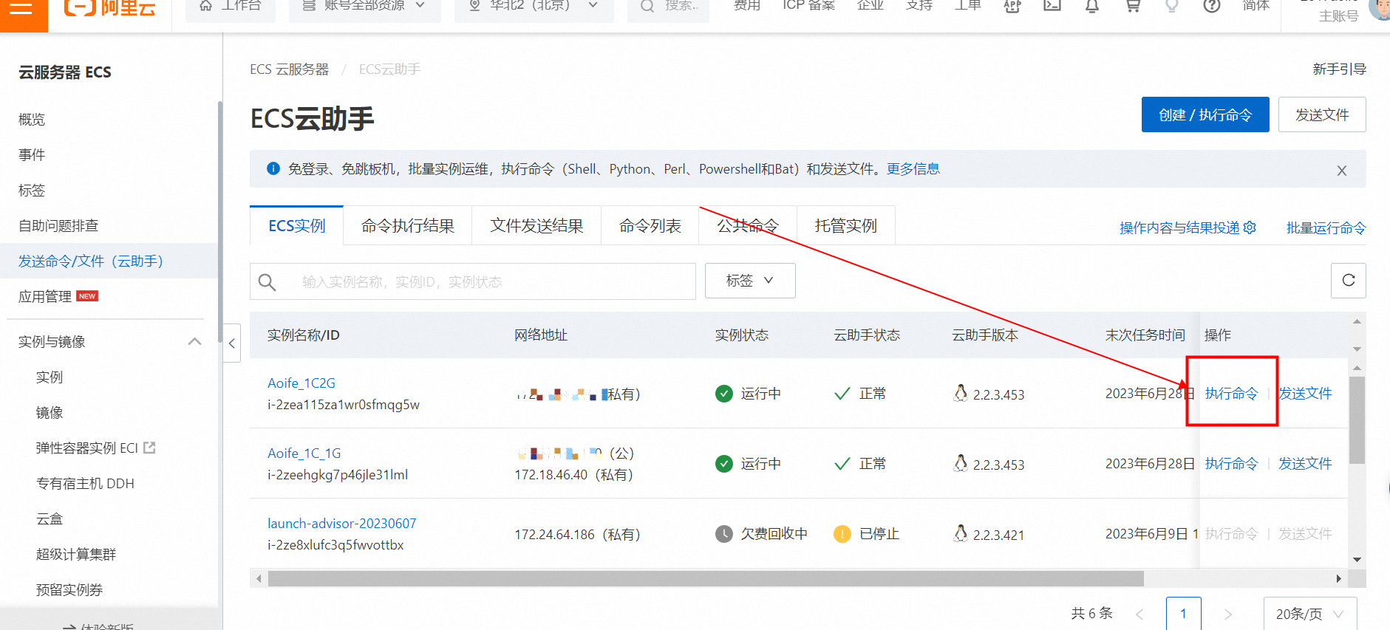1390x630 pixels.
Task: Click 创建 / 执行命令 button
Action: pos(1205,114)
